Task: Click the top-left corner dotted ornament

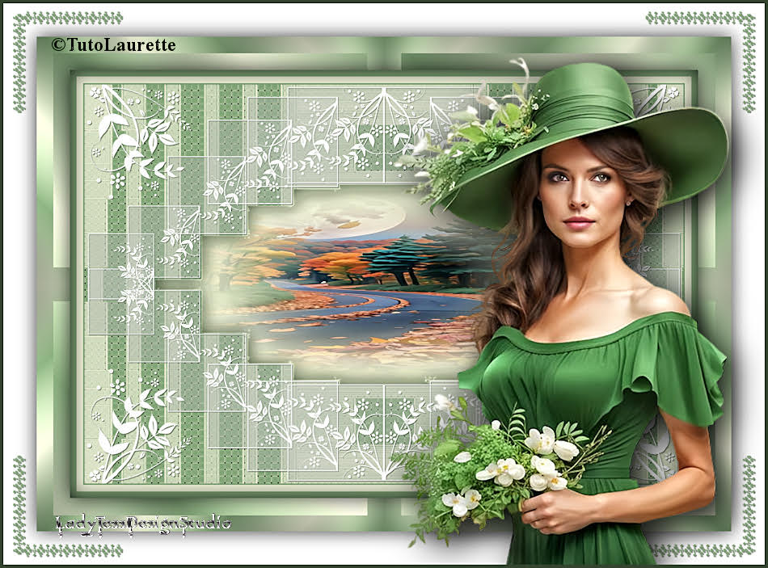Action: 49,32
